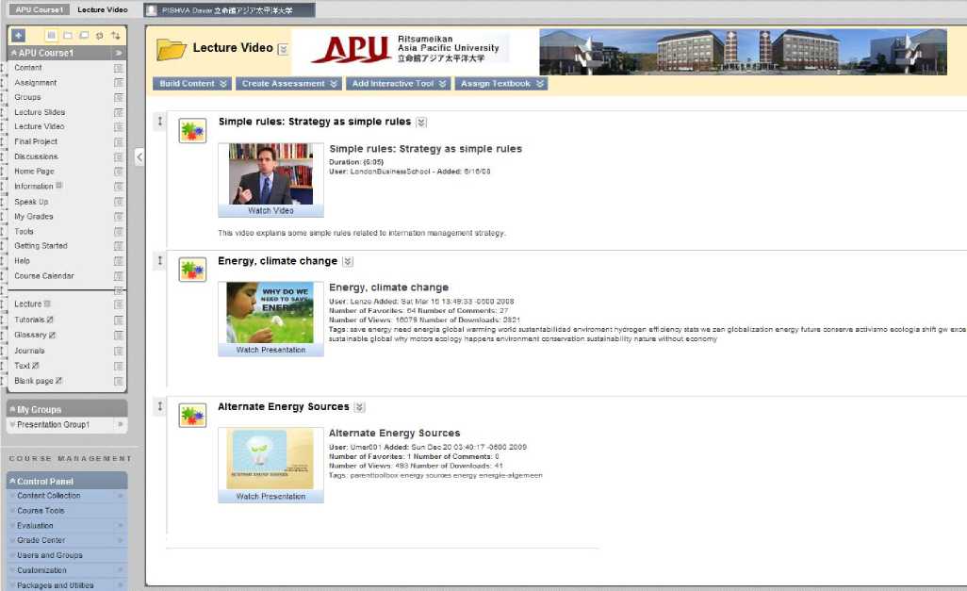Image resolution: width=967 pixels, height=591 pixels.
Task: Open options chevron next to Alternate Energy Sources
Action: 359,407
